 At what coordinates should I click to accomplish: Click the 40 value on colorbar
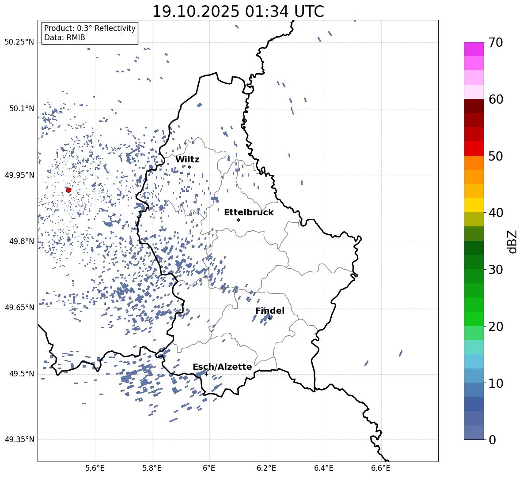(x=496, y=213)
